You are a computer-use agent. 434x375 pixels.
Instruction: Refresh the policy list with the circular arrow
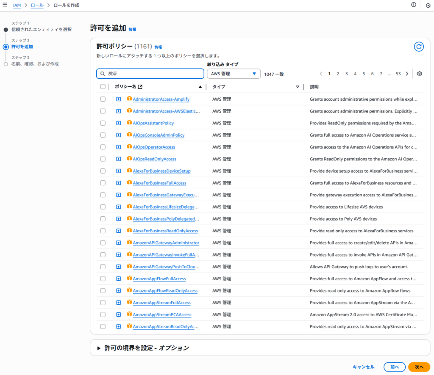point(419,47)
